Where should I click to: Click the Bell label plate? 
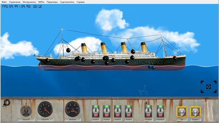pos(182,120)
